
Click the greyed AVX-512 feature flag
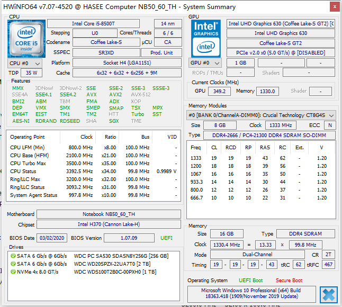(141, 95)
